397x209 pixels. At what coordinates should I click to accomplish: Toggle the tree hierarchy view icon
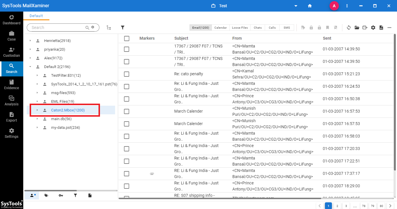pyautogui.click(x=109, y=27)
